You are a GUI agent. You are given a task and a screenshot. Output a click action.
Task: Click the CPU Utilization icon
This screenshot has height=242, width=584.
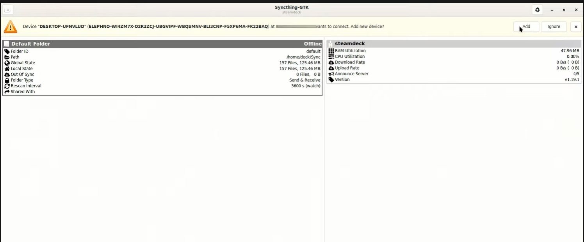tap(331, 57)
